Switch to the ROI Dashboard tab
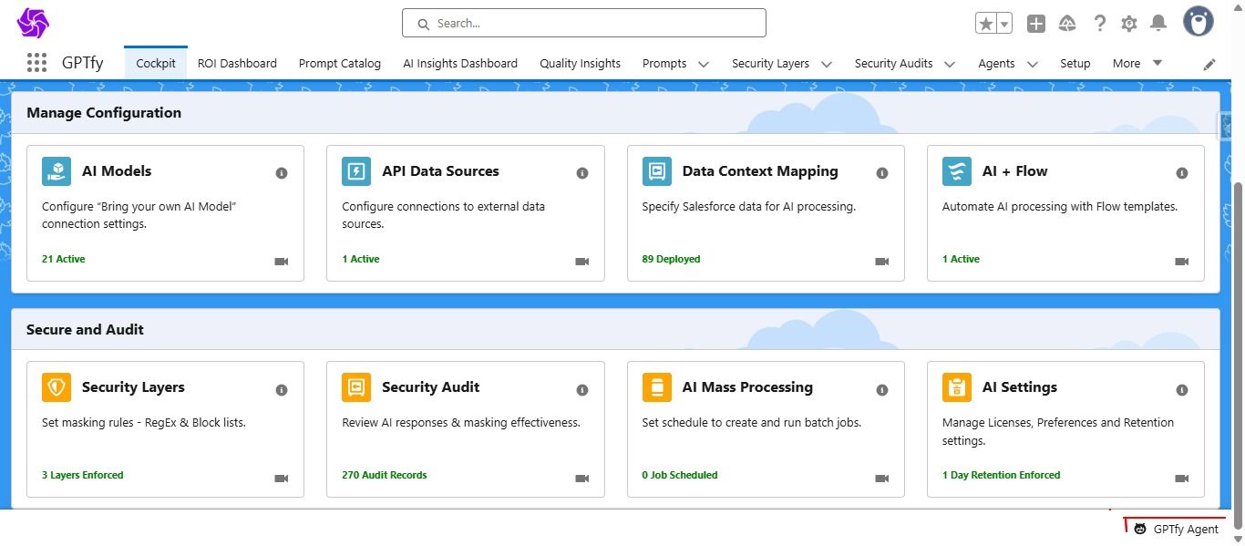1245x546 pixels. [237, 63]
